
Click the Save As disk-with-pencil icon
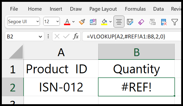pyautogui.click(x=130, y=22)
